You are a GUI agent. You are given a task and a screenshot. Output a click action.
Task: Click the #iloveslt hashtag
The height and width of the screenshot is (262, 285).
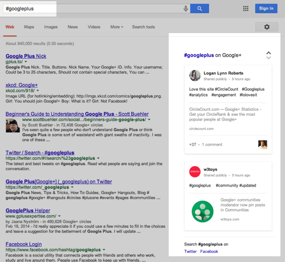[x=248, y=95]
